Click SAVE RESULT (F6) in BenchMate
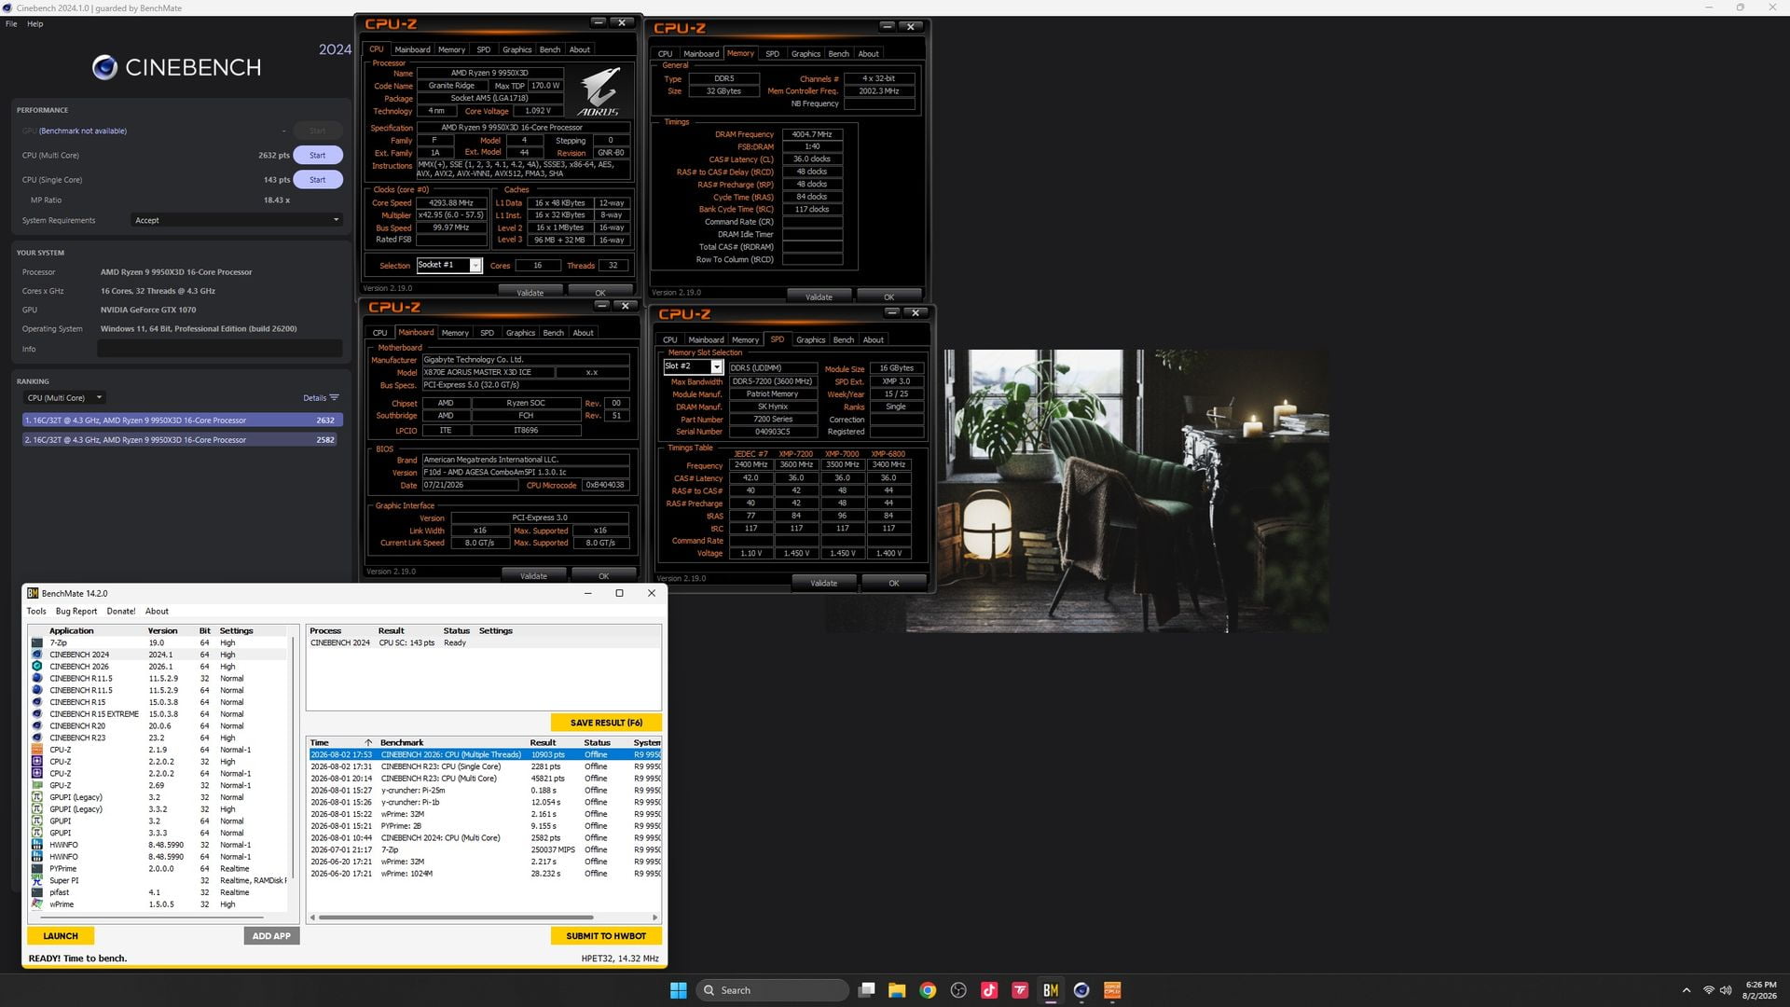The height and width of the screenshot is (1007, 1790). 606,723
